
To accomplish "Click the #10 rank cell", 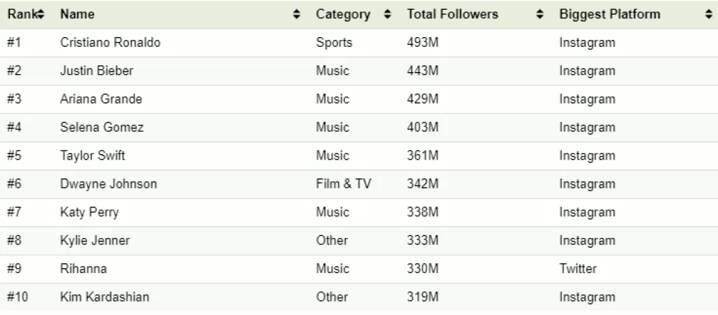I will tap(18, 297).
